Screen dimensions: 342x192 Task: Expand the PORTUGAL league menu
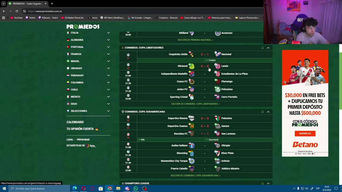click(x=108, y=47)
